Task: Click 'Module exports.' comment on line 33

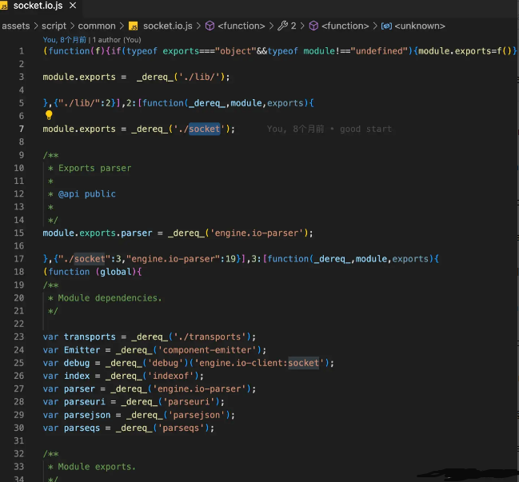Action: [97, 467]
